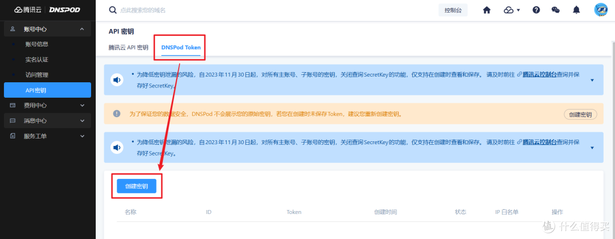The width and height of the screenshot is (615, 239).
Task: Click speaker icon in second blue notice
Action: tap(117, 148)
